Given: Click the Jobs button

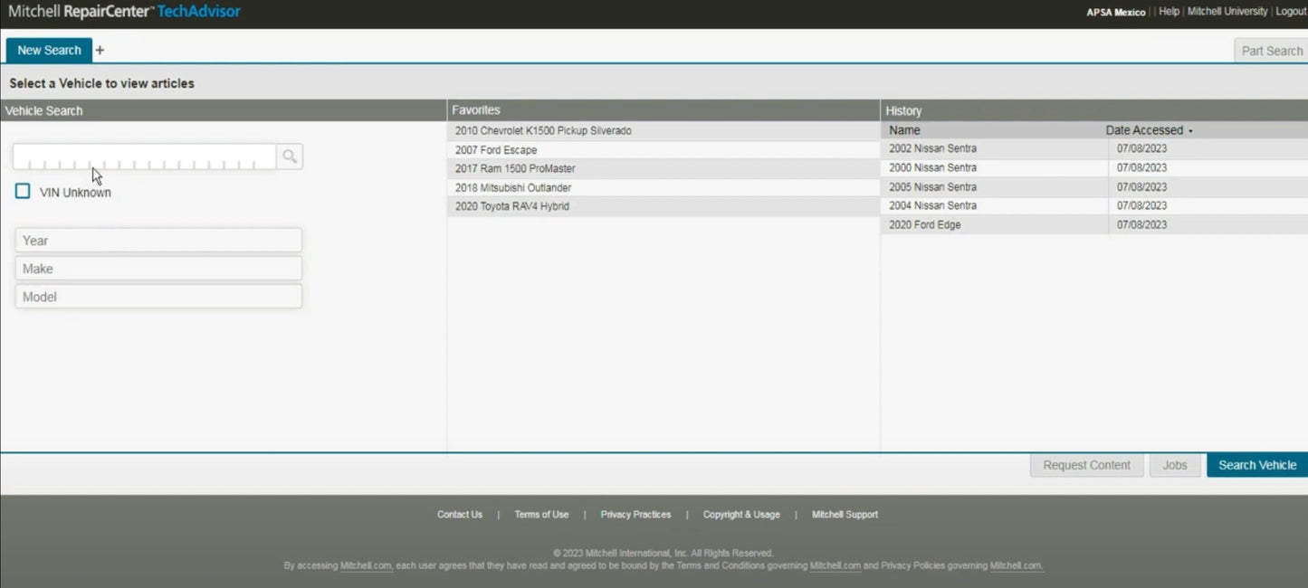Looking at the screenshot, I should (x=1175, y=465).
